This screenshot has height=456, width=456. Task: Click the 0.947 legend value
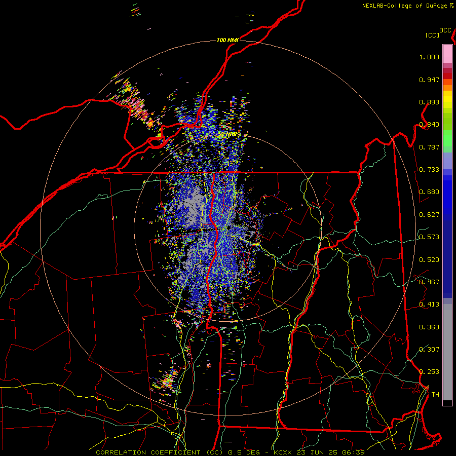pos(429,80)
